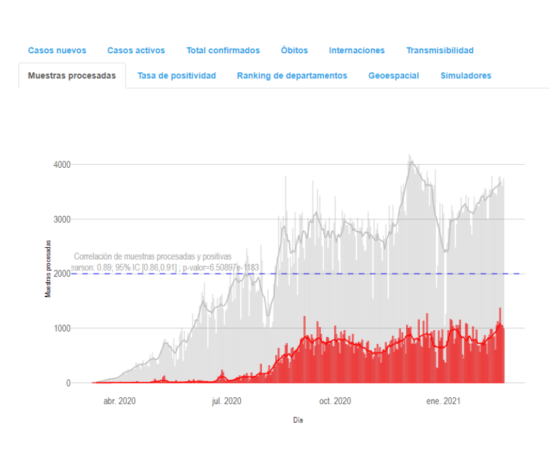Click the 'abr. 2020' x-axis label
Image resolution: width=550 pixels, height=463 pixels.
click(x=119, y=401)
